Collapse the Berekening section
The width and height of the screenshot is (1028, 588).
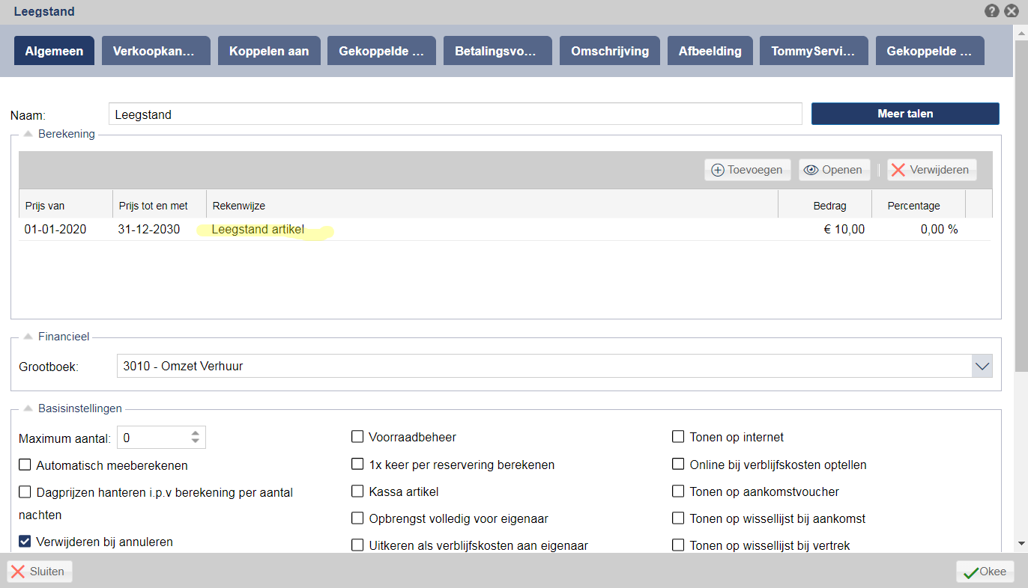click(x=28, y=134)
